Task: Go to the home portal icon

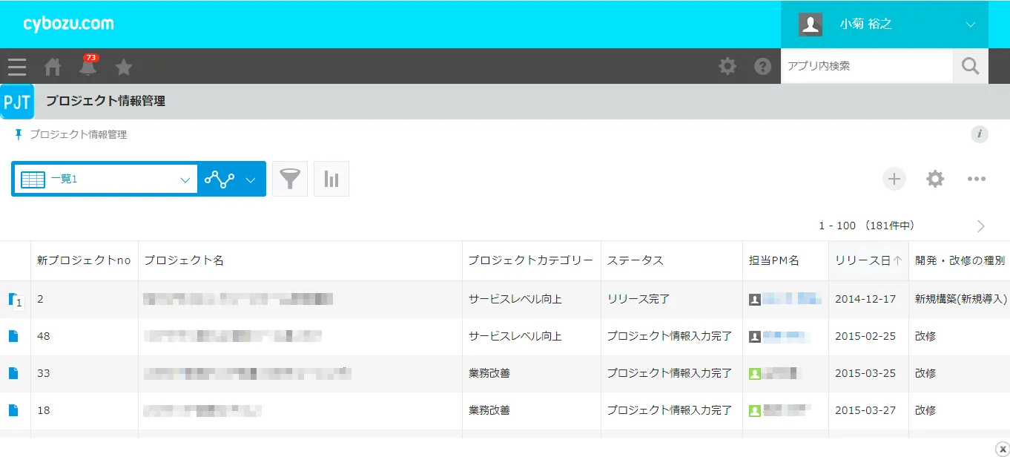Action: [x=53, y=67]
